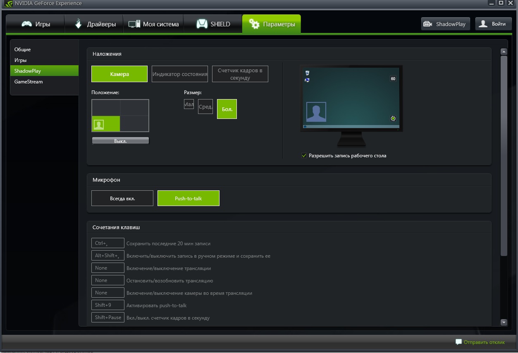Edit hotkey for Остановить/возобновить трансляцию

click(108, 280)
